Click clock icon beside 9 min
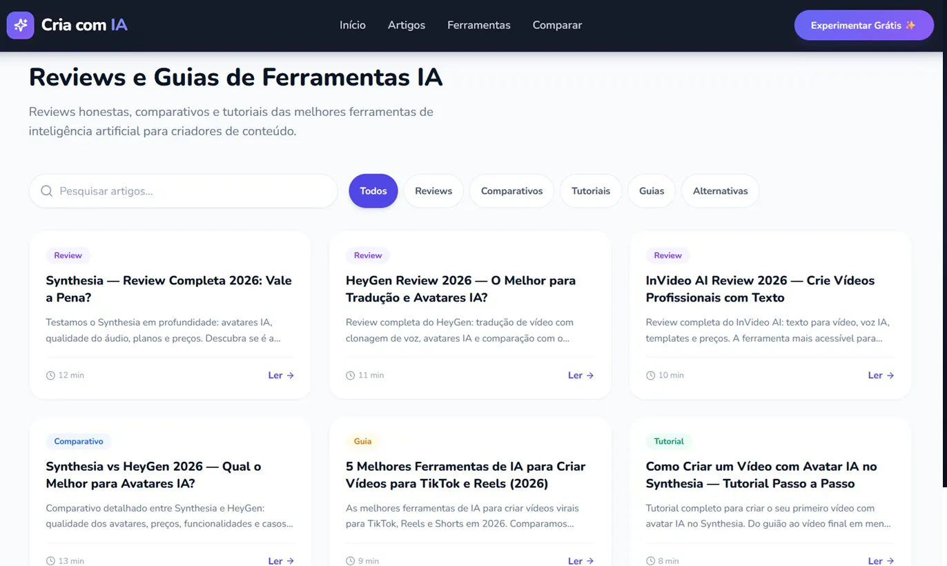This screenshot has width=947, height=566. pos(350,561)
